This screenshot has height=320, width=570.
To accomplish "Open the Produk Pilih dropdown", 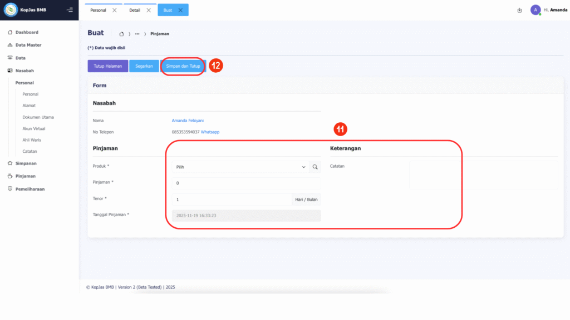I will 240,167.
